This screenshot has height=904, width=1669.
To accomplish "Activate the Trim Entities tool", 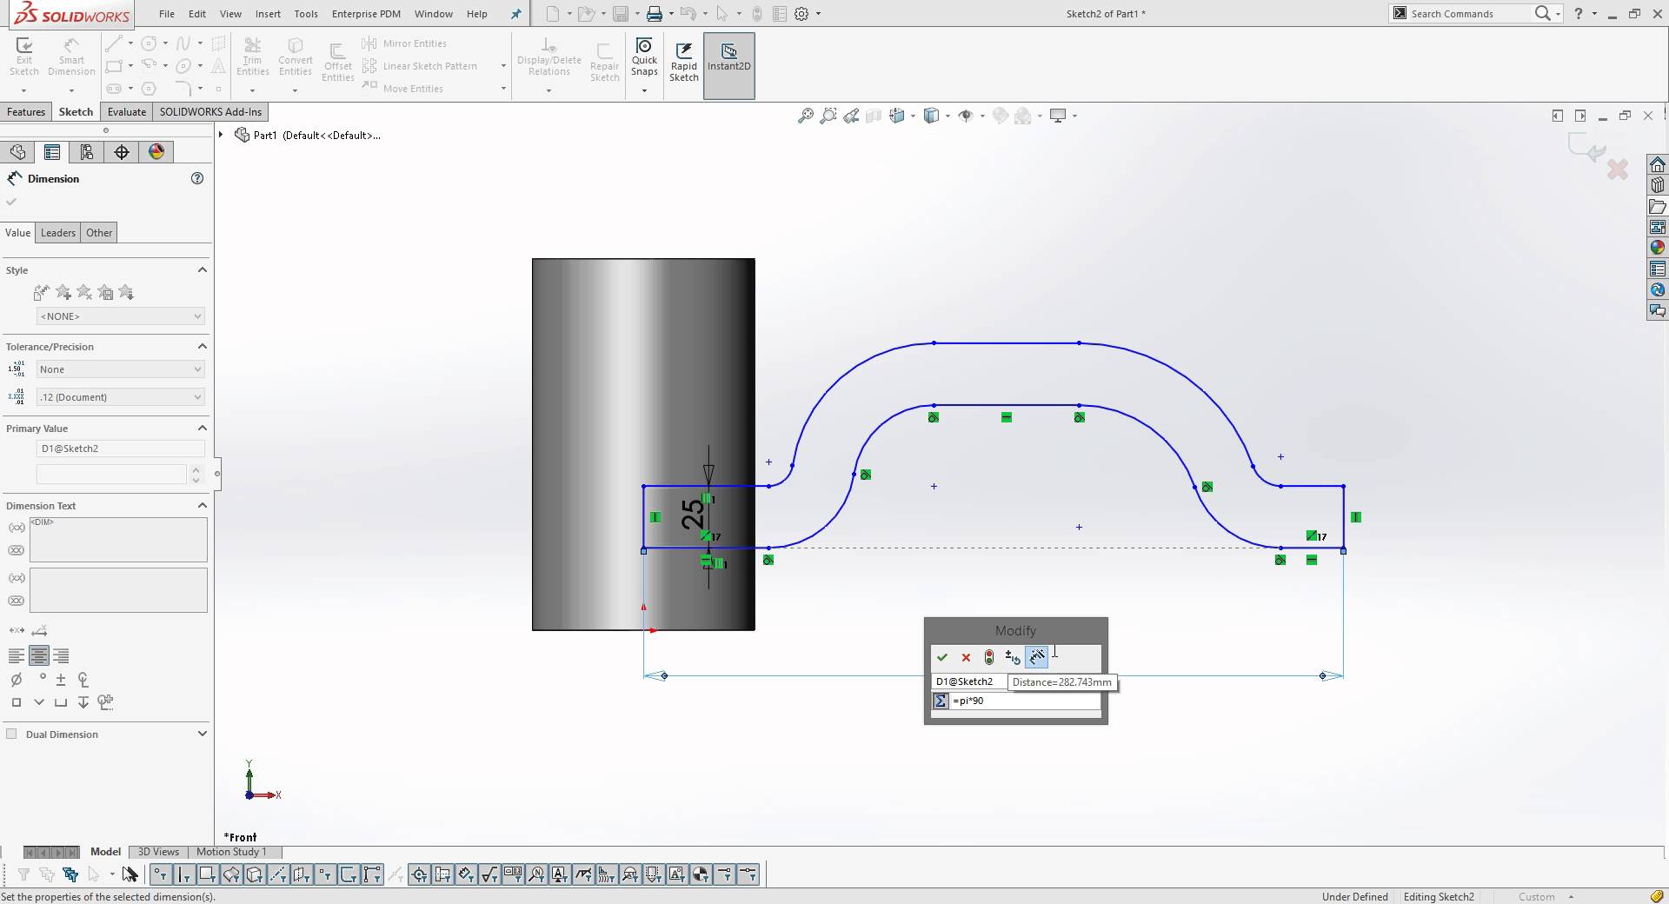I will pyautogui.click(x=253, y=52).
